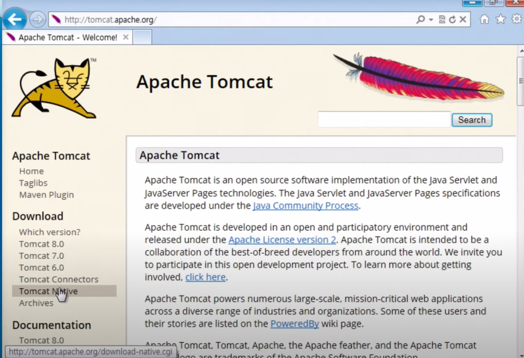Click the Apache feather logo image

[x=419, y=77]
